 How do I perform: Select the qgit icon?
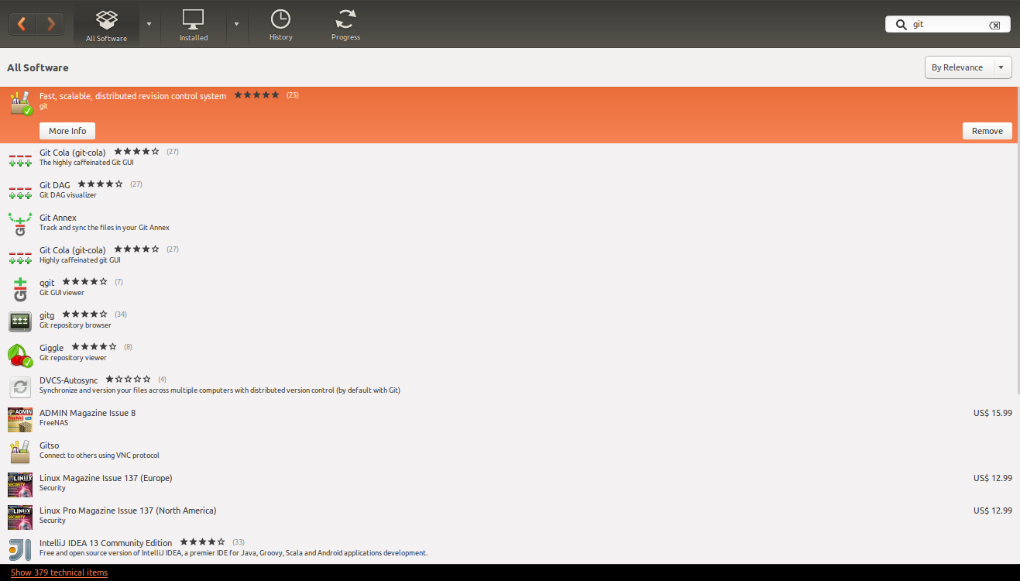pos(20,289)
